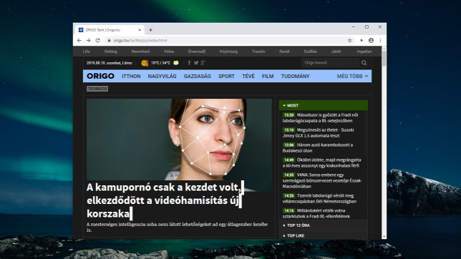This screenshot has width=461, height=259.
Task: Open Origo's Twitter icon
Action: (196, 63)
